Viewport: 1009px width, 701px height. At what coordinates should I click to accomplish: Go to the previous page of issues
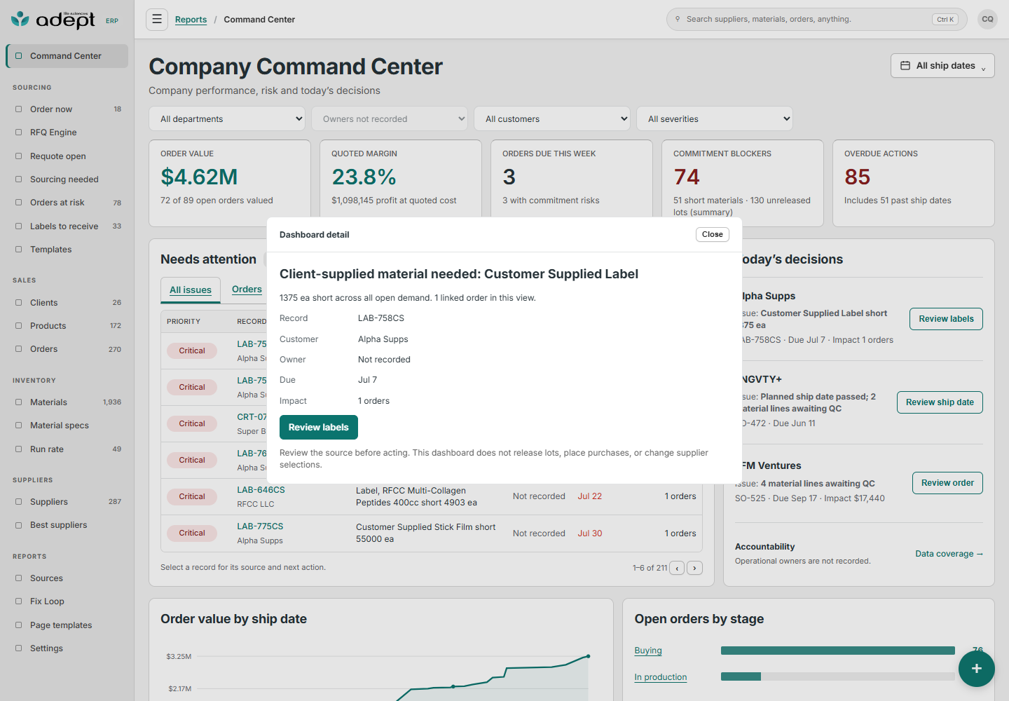click(677, 568)
